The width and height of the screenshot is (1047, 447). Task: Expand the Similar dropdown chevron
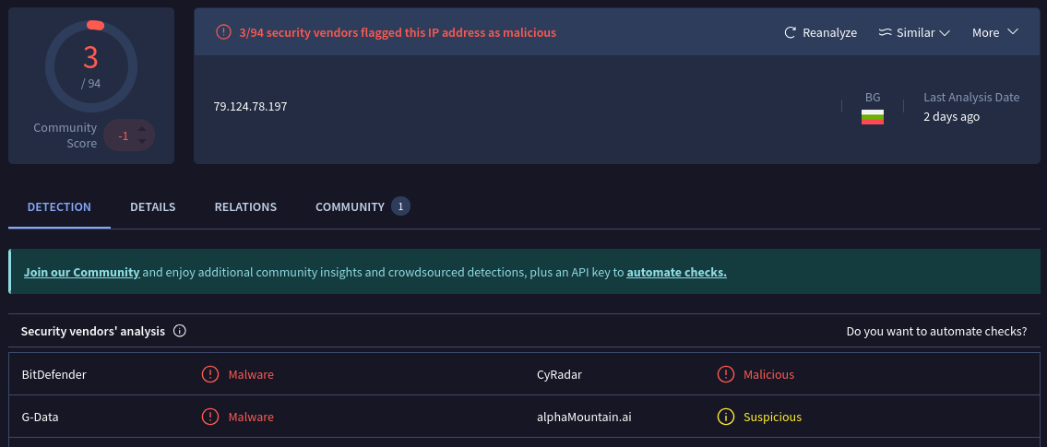pyautogui.click(x=945, y=32)
